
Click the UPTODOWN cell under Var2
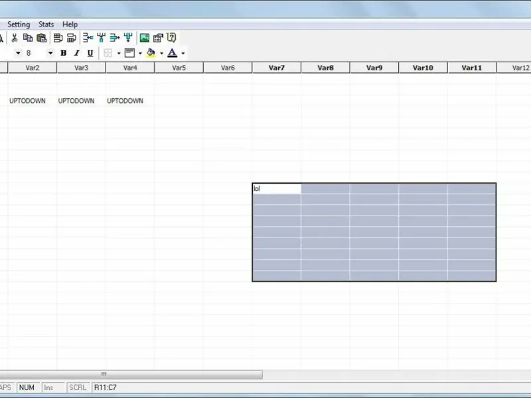point(33,101)
